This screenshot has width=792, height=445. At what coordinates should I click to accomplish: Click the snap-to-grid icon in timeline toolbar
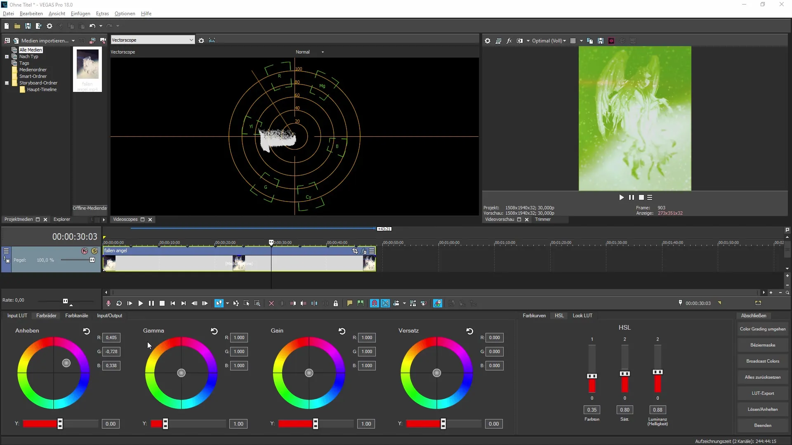click(375, 303)
